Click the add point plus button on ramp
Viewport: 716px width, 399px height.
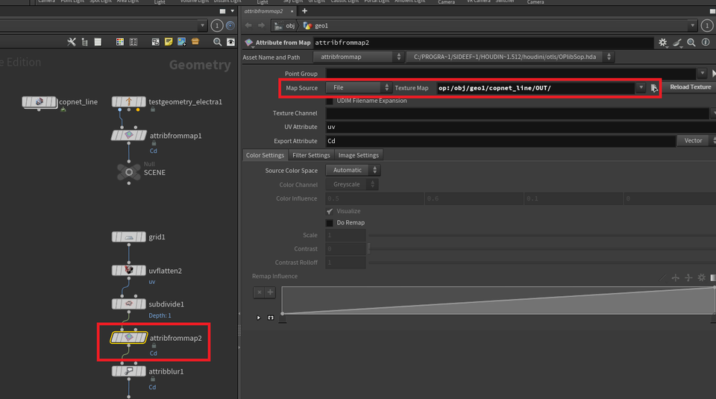270,292
